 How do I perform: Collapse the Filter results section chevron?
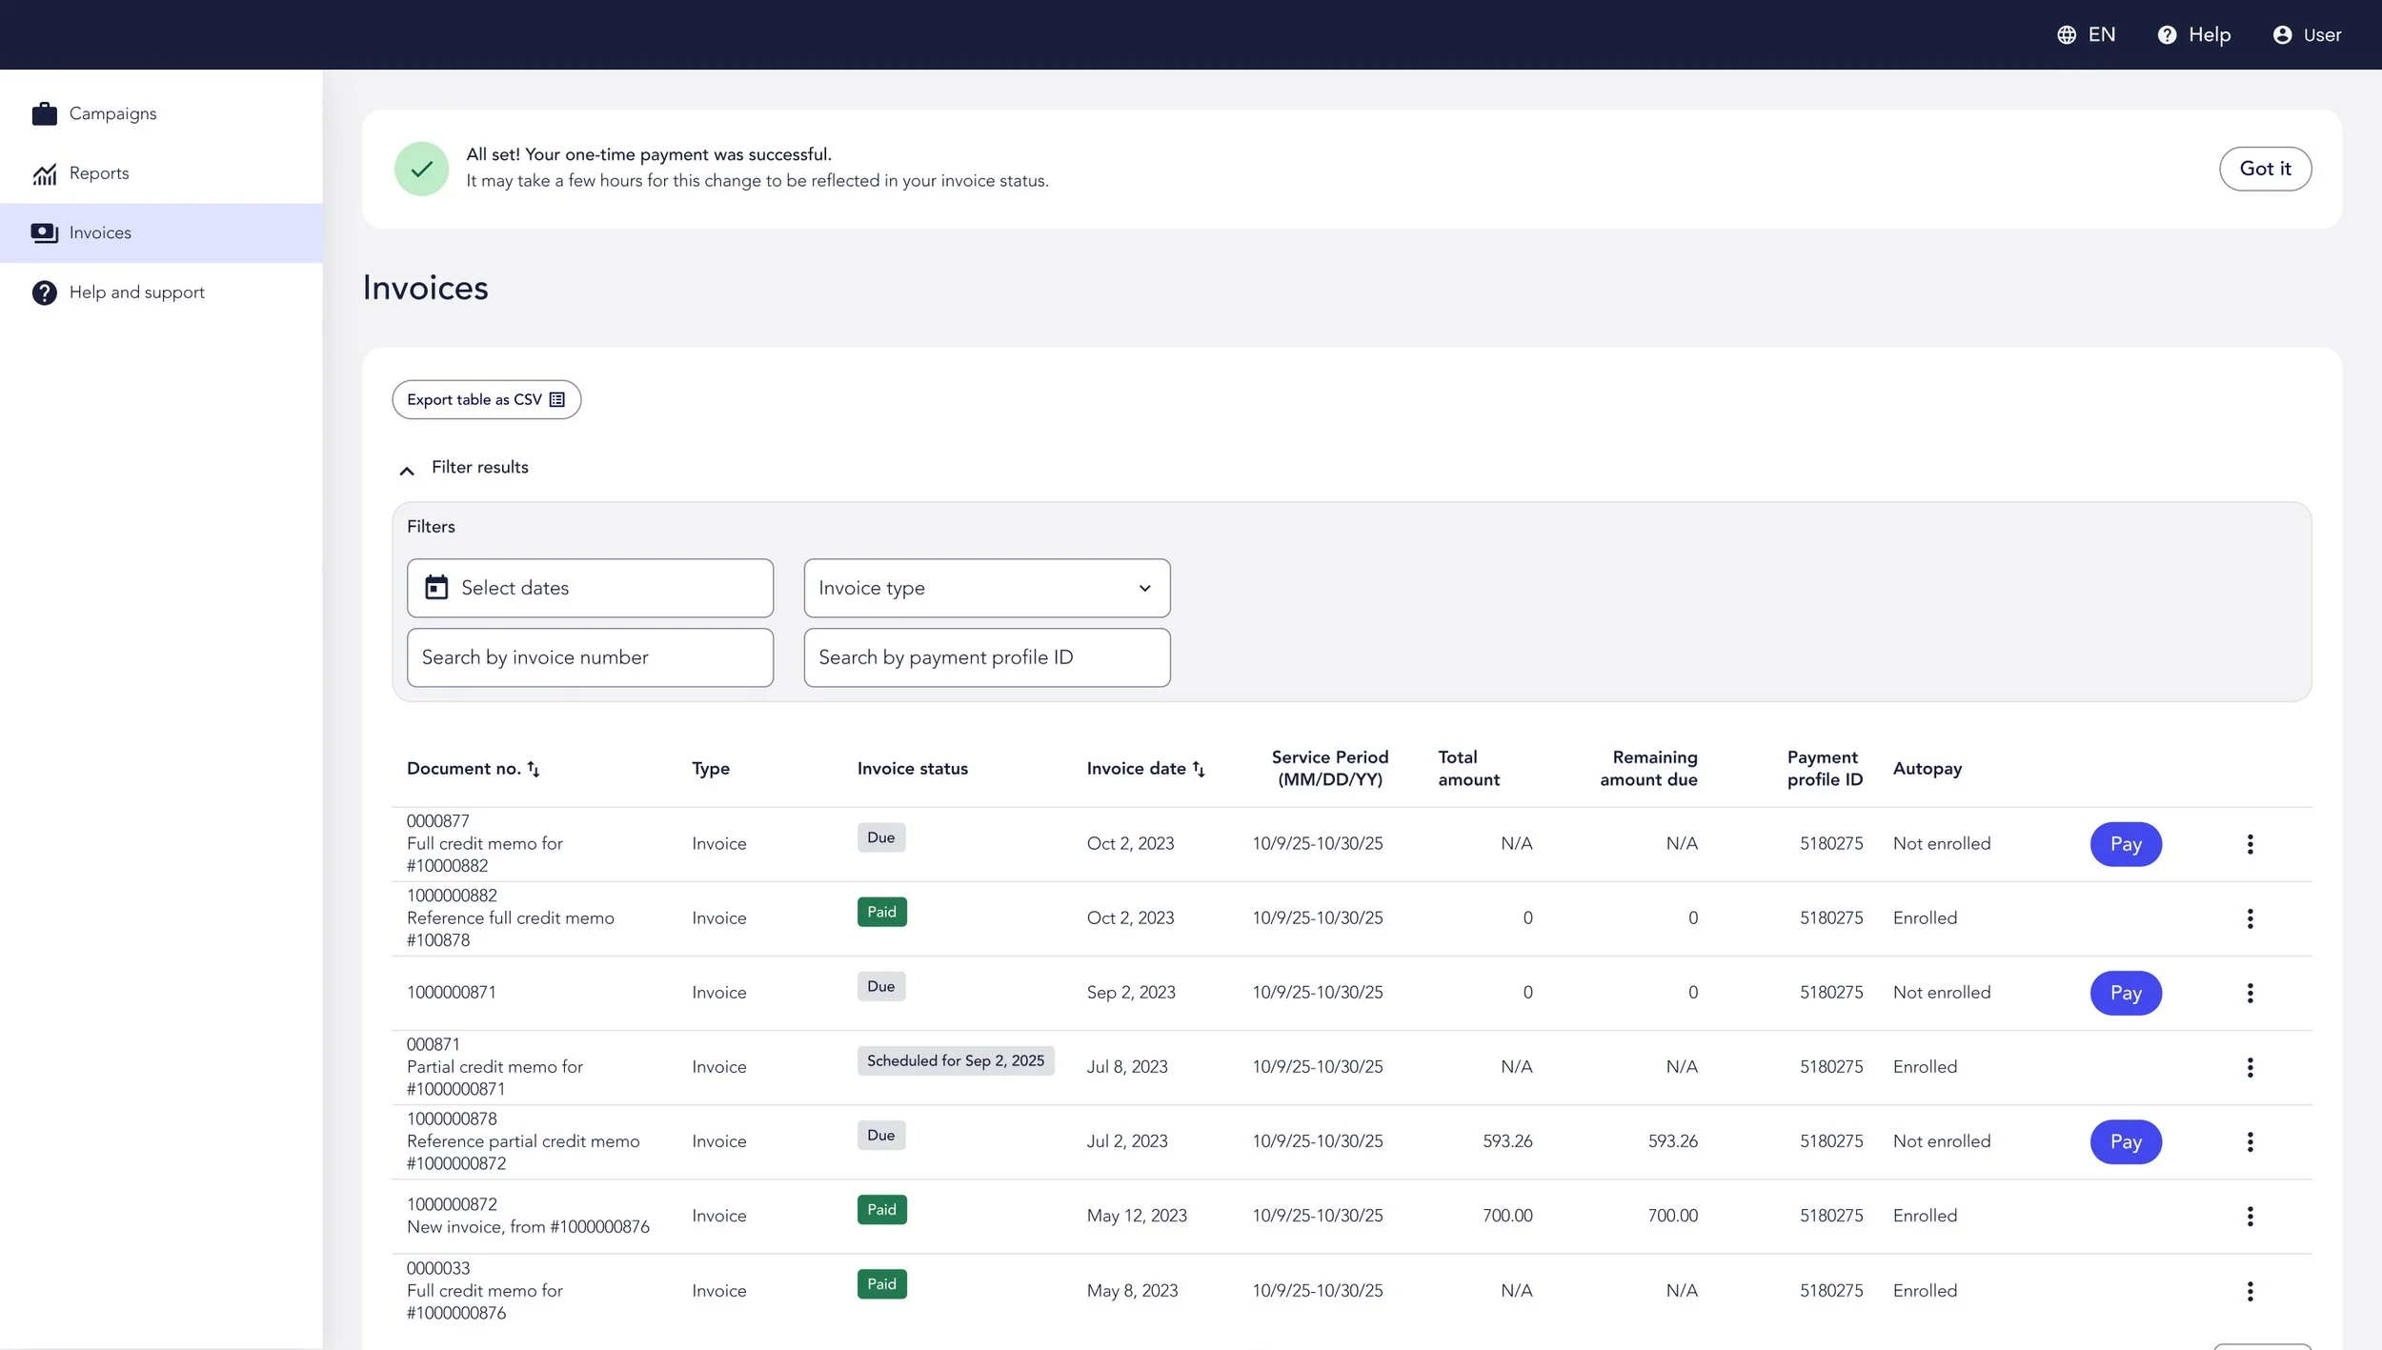tap(407, 470)
